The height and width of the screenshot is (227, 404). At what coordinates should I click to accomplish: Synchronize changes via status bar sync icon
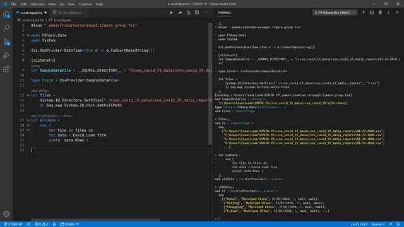pos(29,224)
